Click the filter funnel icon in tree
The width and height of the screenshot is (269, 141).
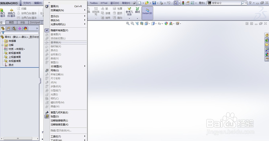3,33
